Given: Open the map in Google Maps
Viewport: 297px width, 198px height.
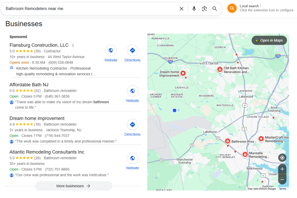Looking at the screenshot, I should tap(269, 40).
